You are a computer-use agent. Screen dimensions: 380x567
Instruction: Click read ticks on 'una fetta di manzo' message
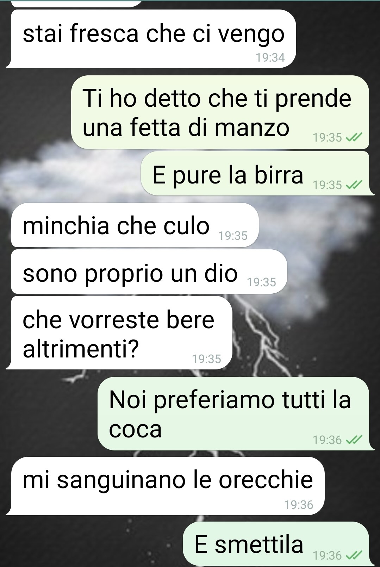(x=354, y=137)
